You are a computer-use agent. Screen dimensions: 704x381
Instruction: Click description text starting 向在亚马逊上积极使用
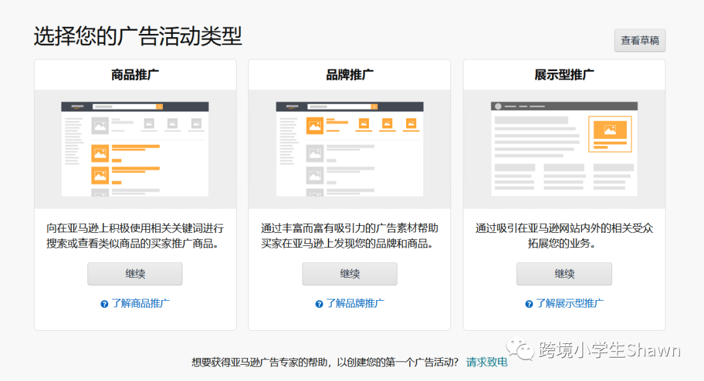click(x=135, y=236)
